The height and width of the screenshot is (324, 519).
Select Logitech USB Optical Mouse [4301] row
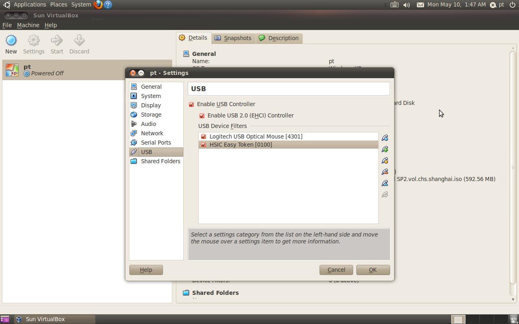pyautogui.click(x=288, y=136)
